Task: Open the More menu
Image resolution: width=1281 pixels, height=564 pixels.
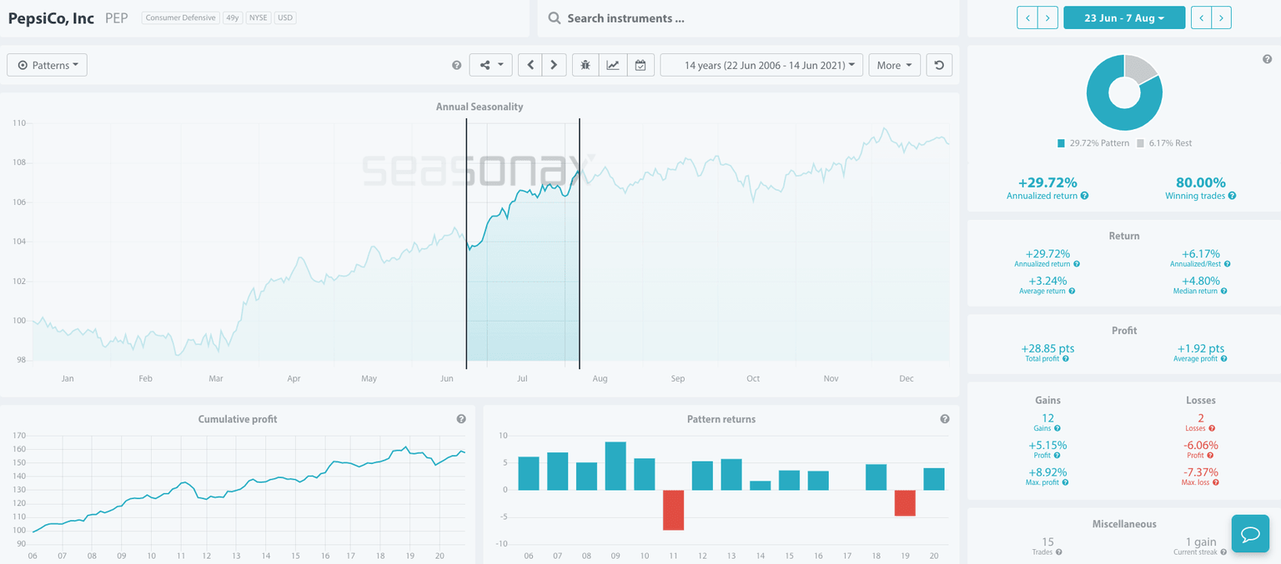Action: (893, 65)
